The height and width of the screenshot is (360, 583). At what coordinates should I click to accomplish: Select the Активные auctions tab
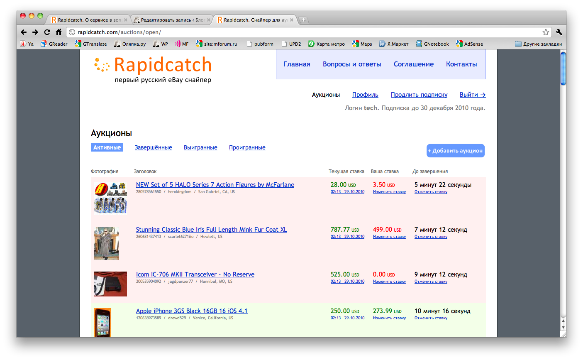click(x=107, y=147)
